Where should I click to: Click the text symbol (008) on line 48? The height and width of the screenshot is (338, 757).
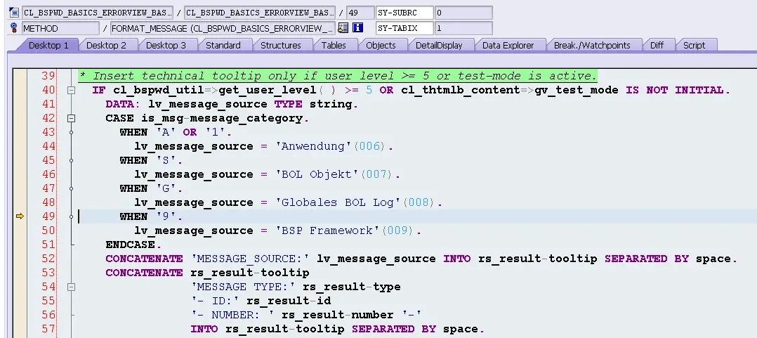[419, 202]
